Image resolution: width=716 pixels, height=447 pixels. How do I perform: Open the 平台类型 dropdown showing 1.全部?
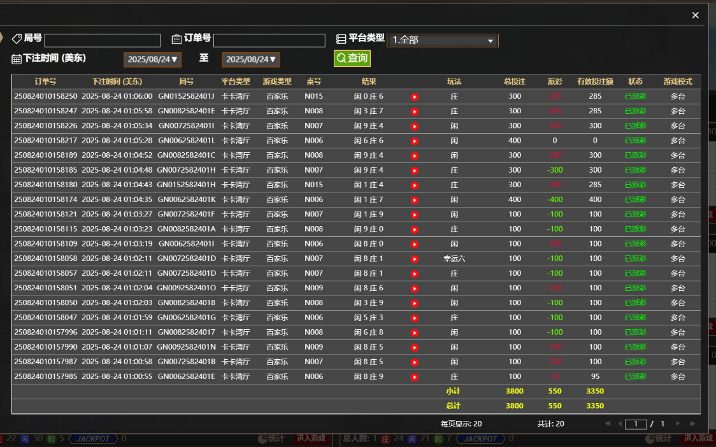tap(443, 39)
